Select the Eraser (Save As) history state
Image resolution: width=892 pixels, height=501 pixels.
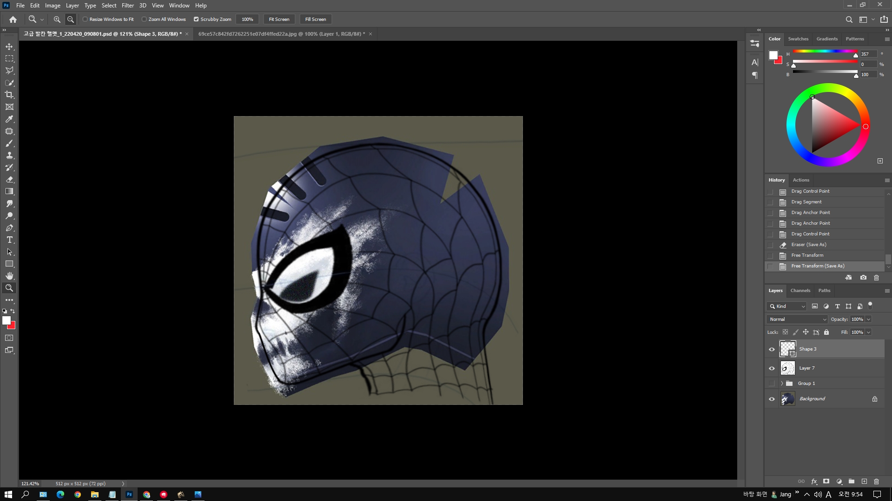[x=825, y=245]
